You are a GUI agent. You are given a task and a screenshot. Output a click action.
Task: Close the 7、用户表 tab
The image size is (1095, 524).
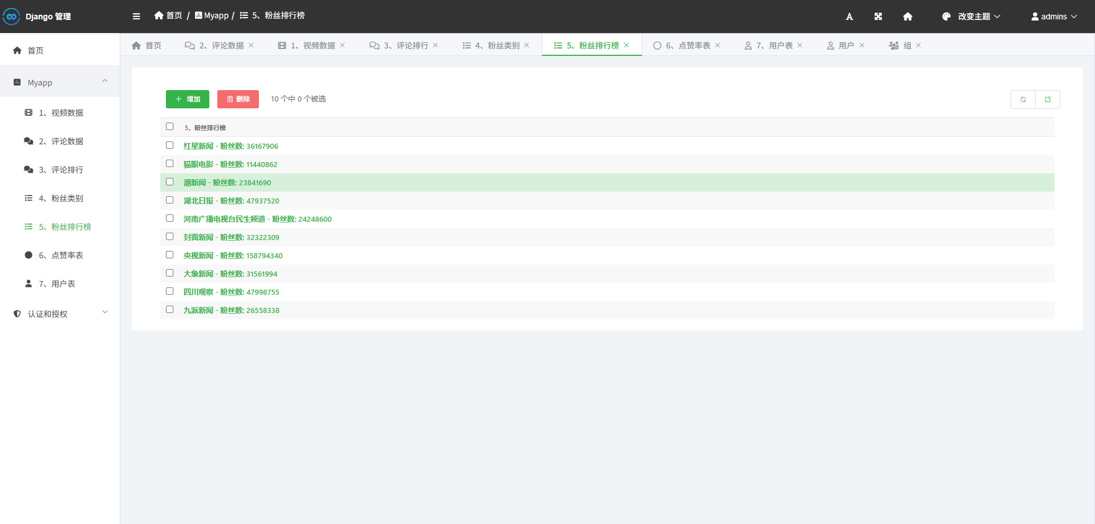coord(800,45)
